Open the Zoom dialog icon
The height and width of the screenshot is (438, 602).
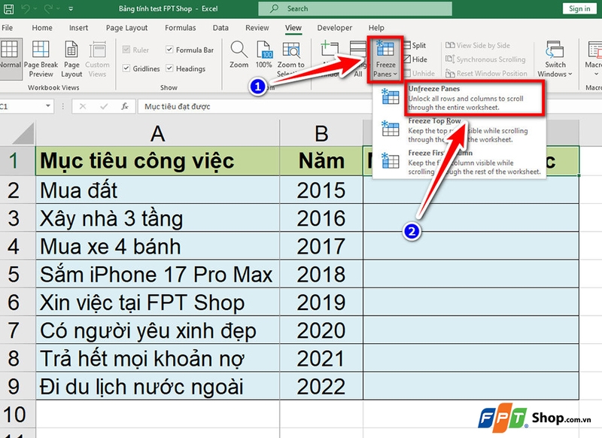tap(238, 50)
